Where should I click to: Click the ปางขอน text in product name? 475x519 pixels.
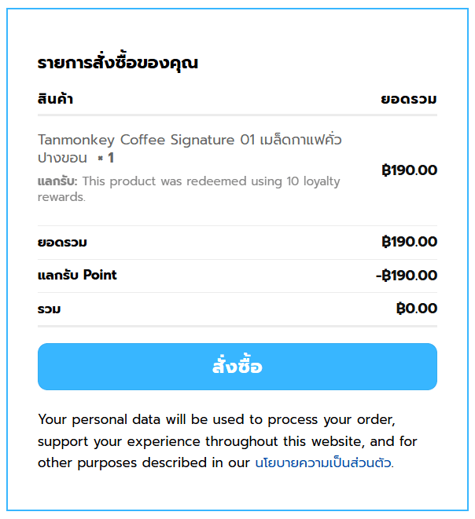[x=62, y=158]
